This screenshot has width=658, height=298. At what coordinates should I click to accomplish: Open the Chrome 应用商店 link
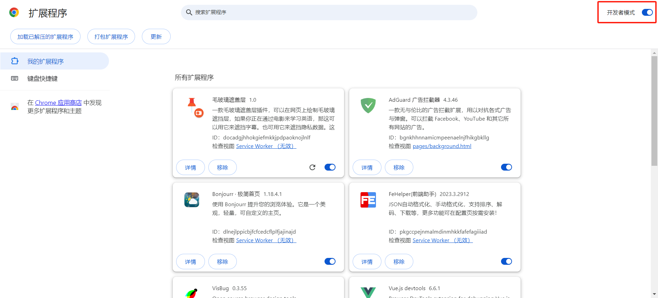(x=58, y=102)
